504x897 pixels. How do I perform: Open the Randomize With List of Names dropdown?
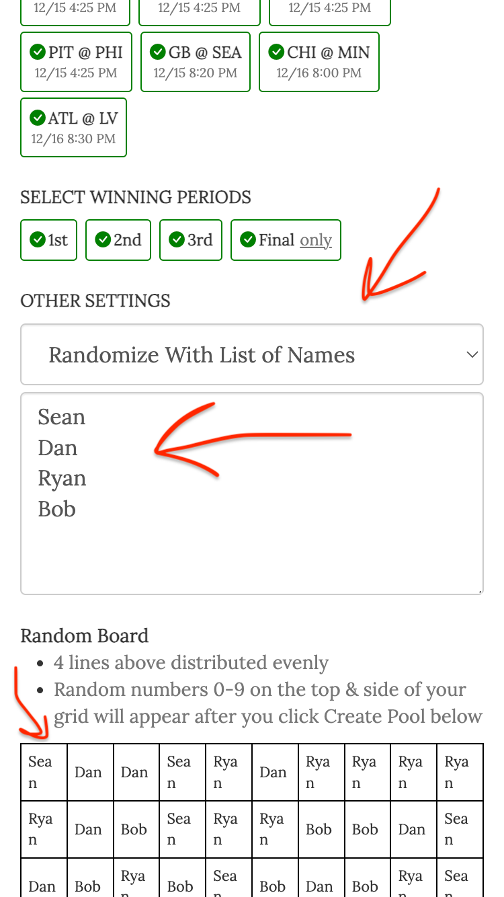click(x=252, y=354)
